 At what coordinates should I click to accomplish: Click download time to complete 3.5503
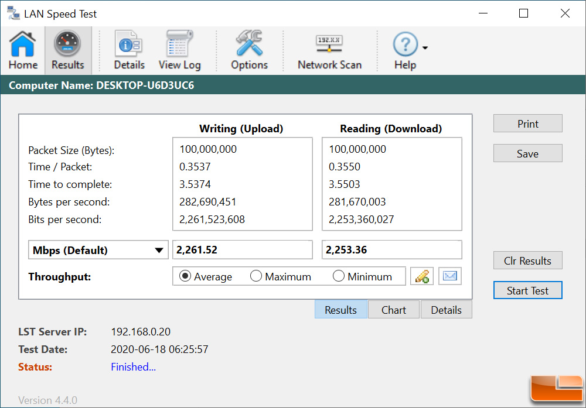click(x=344, y=184)
